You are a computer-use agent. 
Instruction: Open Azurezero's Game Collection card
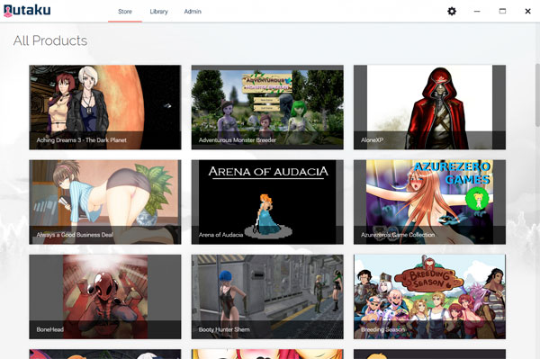click(429, 202)
